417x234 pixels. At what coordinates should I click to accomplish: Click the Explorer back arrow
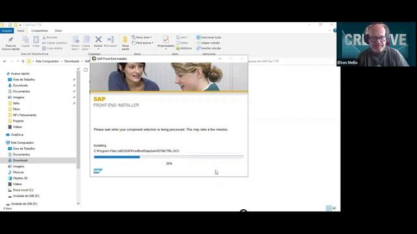(5, 61)
